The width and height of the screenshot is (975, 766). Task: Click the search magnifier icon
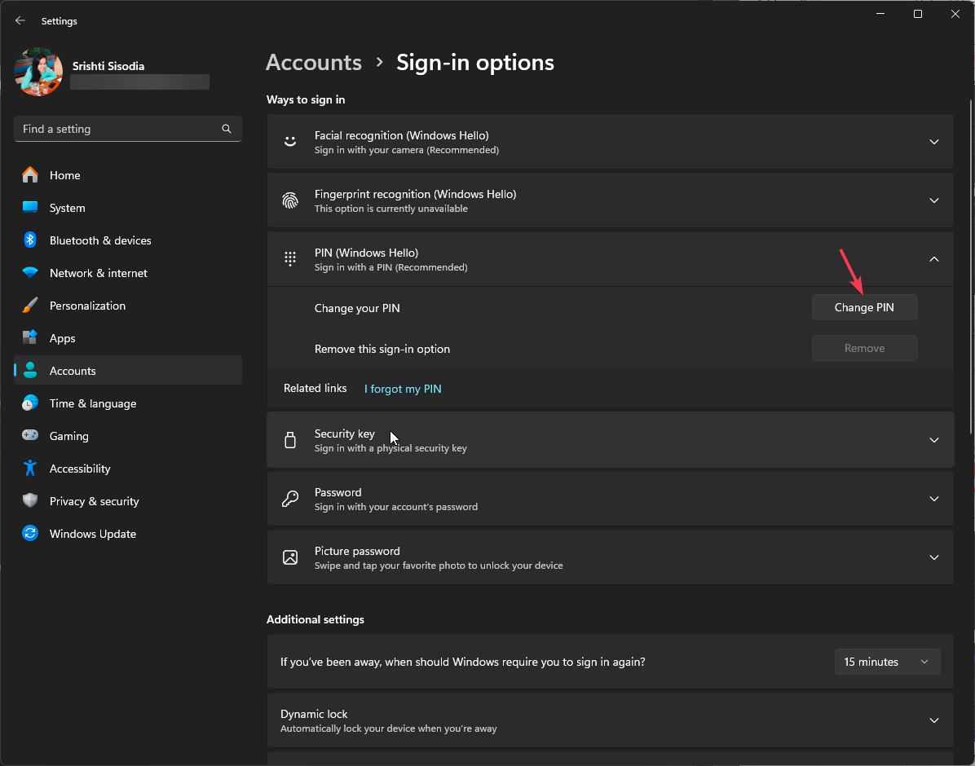227,129
